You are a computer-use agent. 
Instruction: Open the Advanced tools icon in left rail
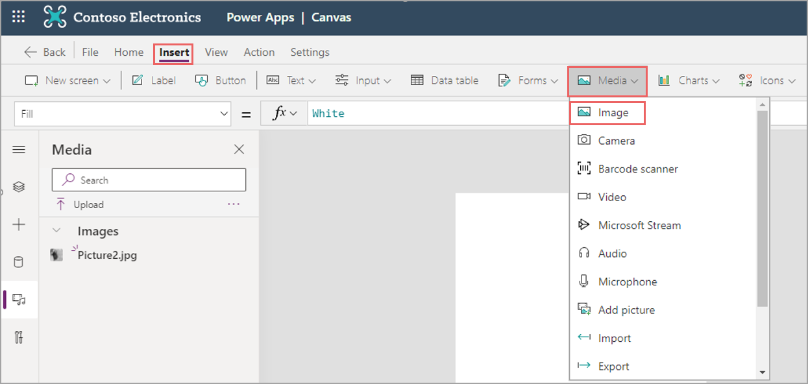tap(19, 337)
